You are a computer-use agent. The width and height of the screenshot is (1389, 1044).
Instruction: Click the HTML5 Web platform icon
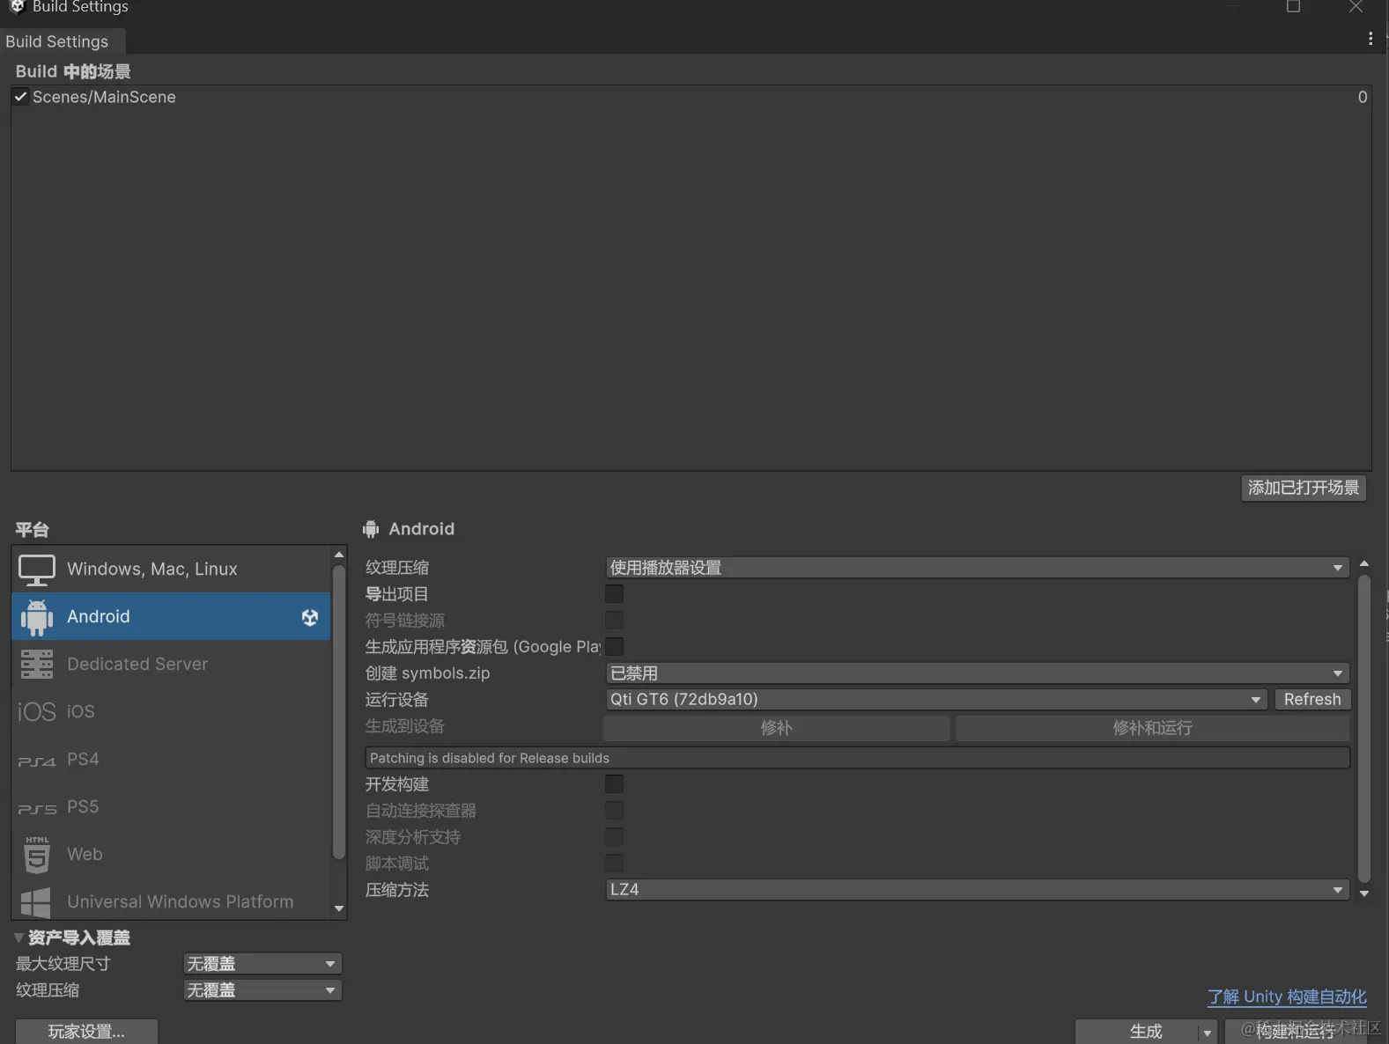pos(37,855)
